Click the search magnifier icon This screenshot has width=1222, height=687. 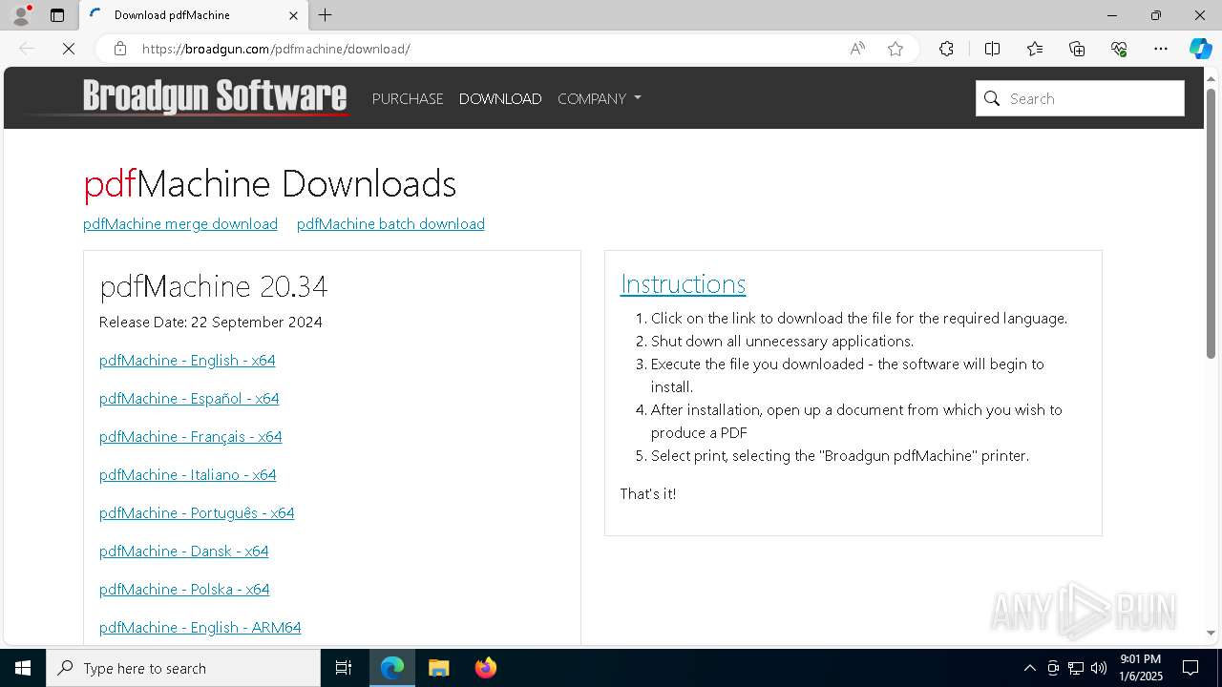[992, 98]
